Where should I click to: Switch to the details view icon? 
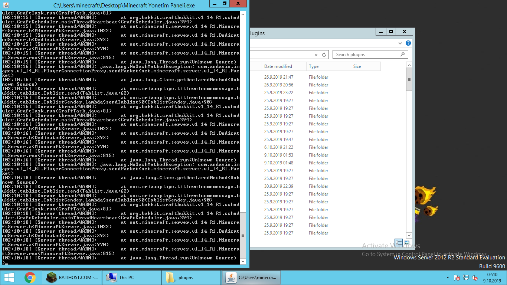(x=399, y=243)
